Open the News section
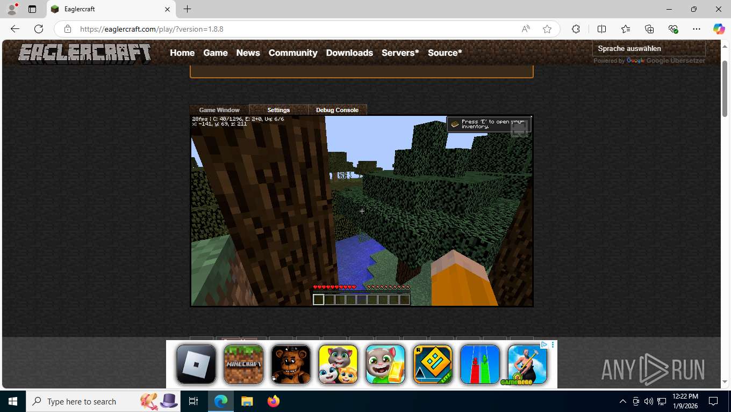Viewport: 731px width, 412px height. coord(248,53)
